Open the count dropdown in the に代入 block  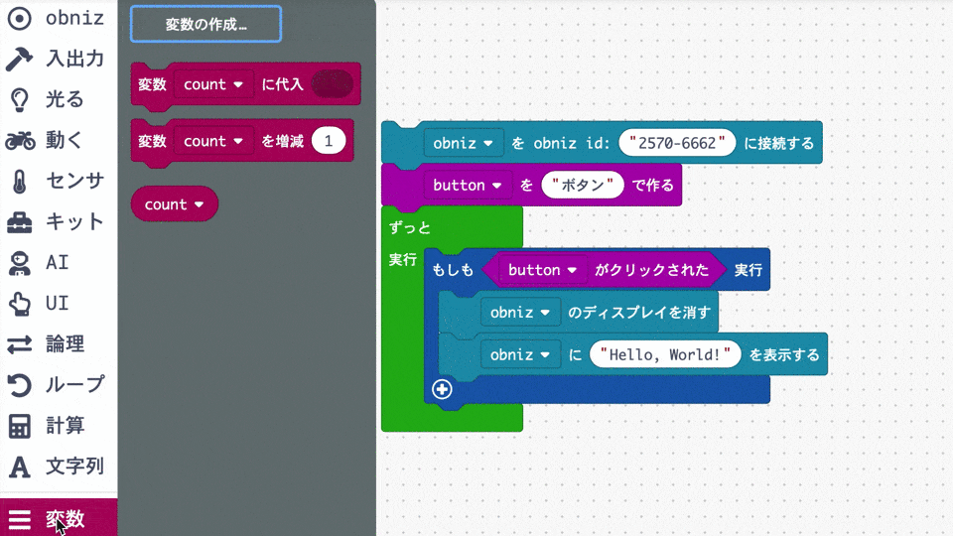point(213,85)
